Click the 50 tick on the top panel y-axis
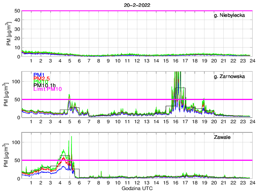Screen dimensions: 257x192 click(x=17, y=11)
